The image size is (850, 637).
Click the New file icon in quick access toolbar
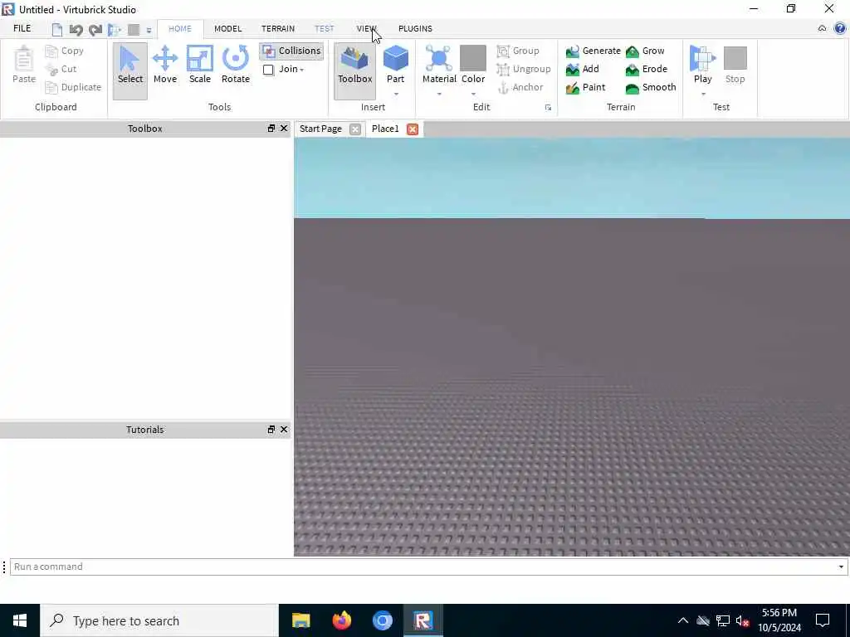click(57, 30)
